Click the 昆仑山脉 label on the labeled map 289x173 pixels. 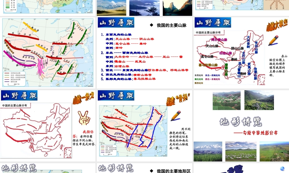[x=207, y=57]
